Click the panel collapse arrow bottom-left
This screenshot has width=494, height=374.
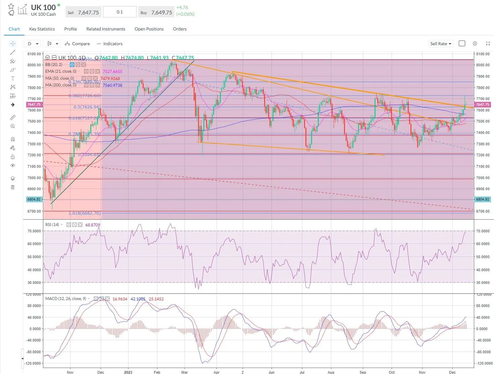pos(22,358)
